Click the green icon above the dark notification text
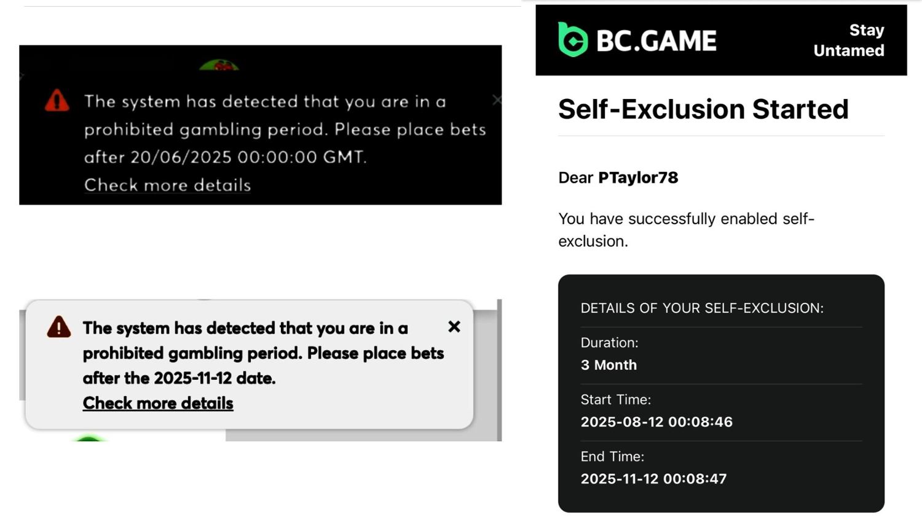 tap(219, 65)
